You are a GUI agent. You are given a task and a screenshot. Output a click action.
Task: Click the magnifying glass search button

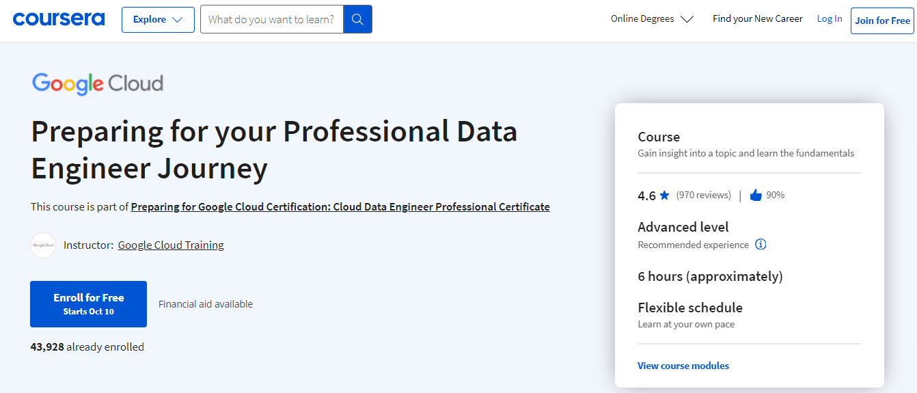click(x=357, y=19)
